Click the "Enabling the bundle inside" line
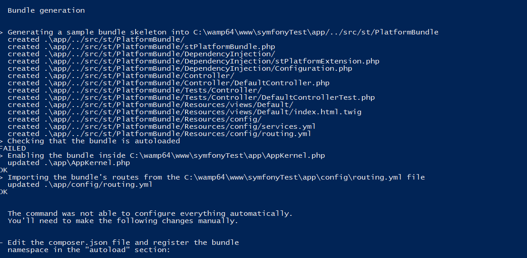The height and width of the screenshot is (258, 527). click(166, 156)
